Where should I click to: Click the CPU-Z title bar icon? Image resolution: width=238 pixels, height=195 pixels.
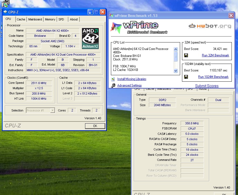point(5,12)
